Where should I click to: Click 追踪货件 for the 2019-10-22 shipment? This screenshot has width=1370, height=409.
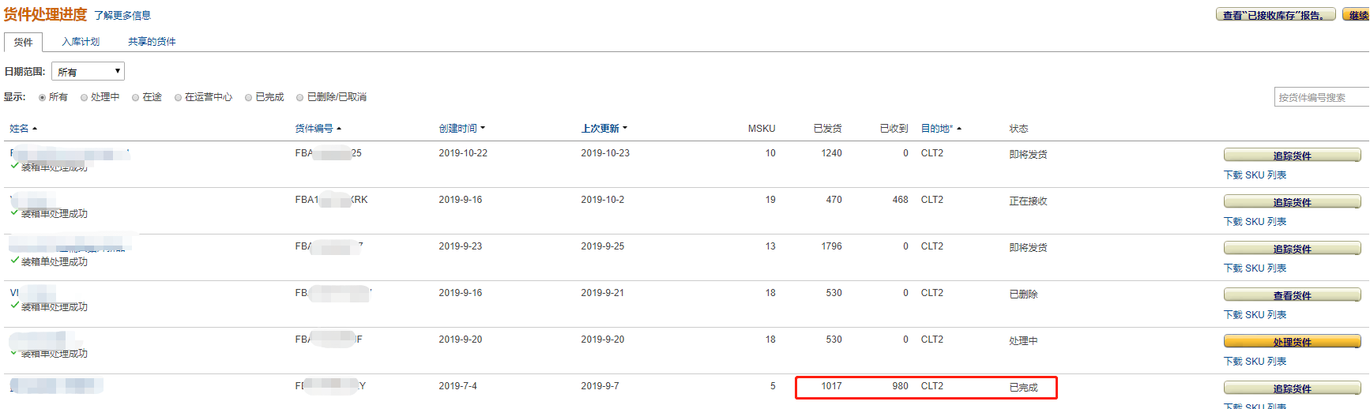tap(1292, 156)
